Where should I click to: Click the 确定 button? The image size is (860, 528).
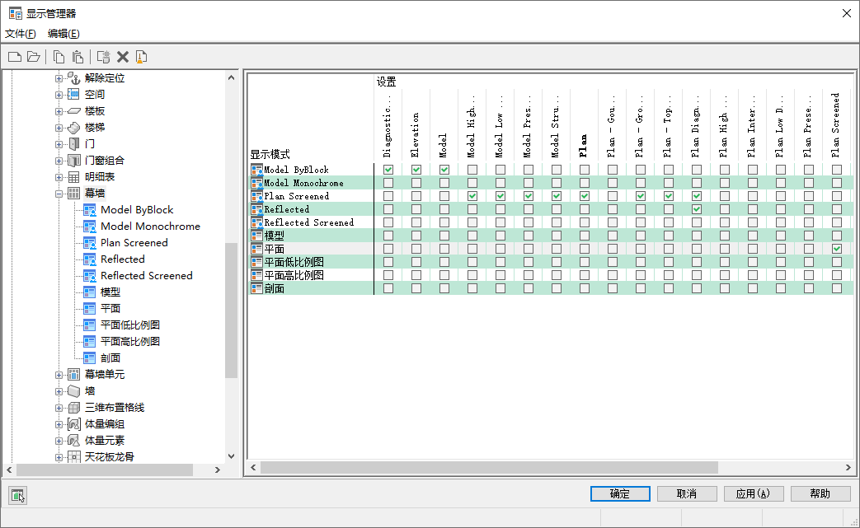click(x=620, y=493)
